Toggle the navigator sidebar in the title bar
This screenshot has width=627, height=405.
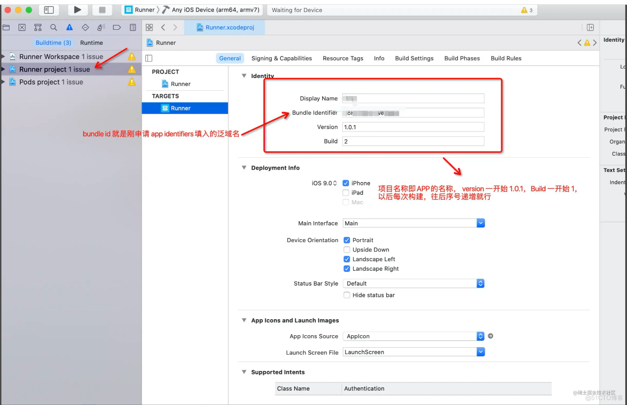49,9
